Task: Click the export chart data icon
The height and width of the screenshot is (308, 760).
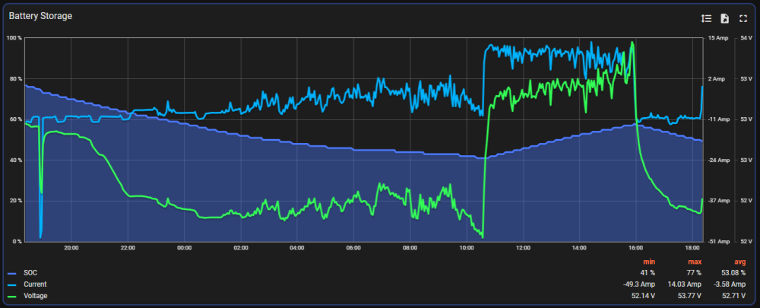Action: point(724,18)
